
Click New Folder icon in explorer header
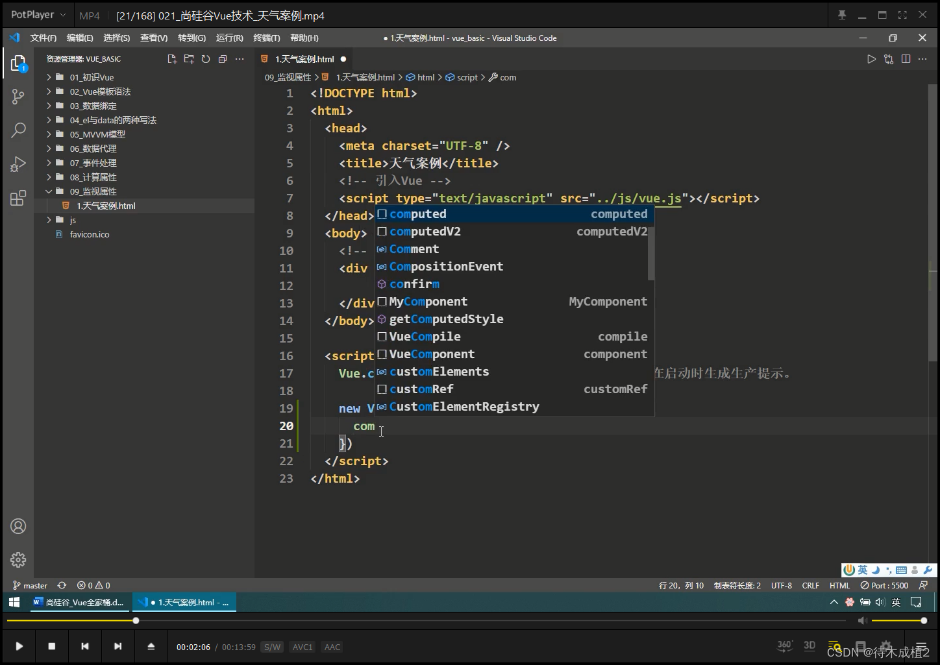pos(189,59)
